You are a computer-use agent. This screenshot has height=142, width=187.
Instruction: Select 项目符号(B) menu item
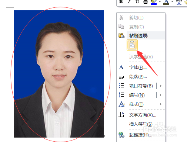tap(141, 86)
